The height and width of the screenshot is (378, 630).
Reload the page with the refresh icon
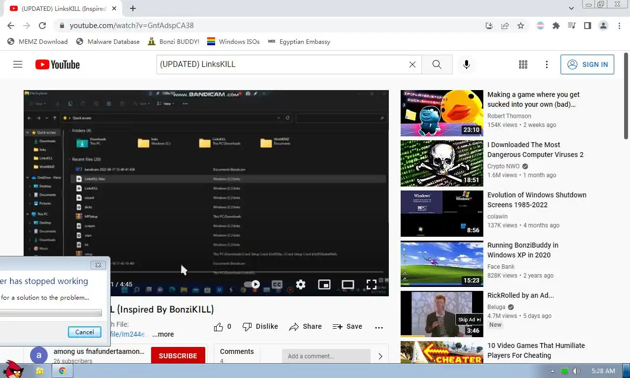point(42,26)
